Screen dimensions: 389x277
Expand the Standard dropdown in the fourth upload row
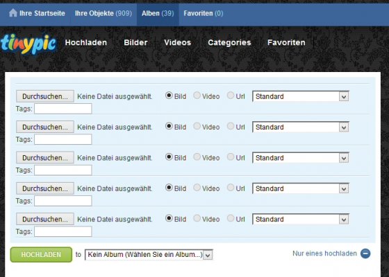coord(300,188)
